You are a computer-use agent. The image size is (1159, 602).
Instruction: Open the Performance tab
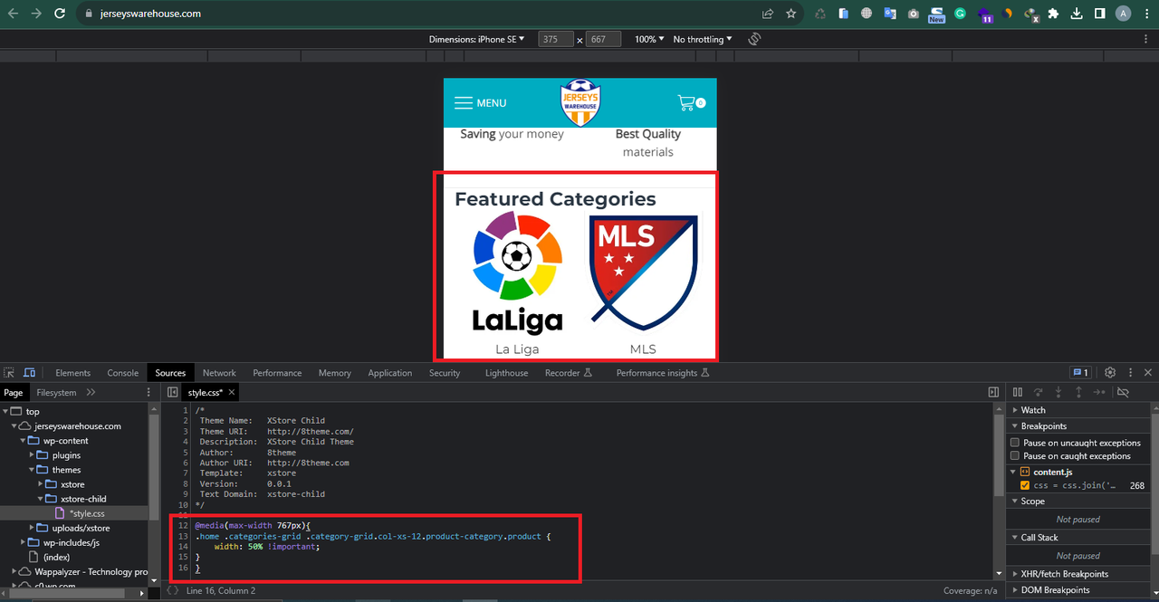click(x=277, y=373)
